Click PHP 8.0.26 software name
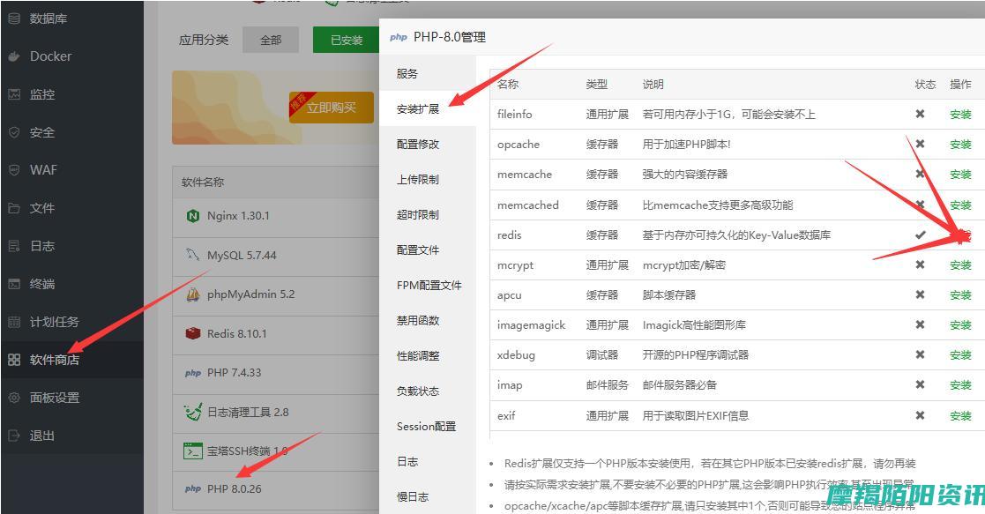The width and height of the screenshot is (985, 514). point(235,488)
